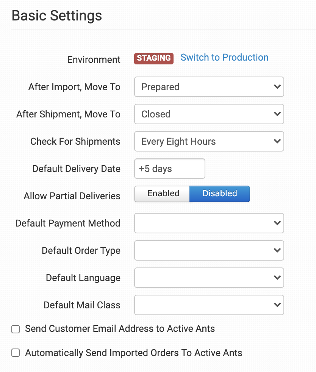Open the After Import, Move To dropdown
This screenshot has width=316, height=372.
click(209, 87)
